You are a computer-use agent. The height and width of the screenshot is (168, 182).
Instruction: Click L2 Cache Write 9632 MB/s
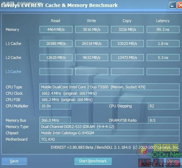(92, 58)
